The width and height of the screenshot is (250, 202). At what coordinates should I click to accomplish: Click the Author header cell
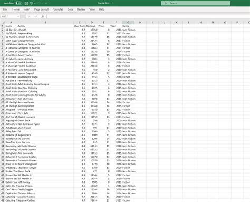point(45,26)
